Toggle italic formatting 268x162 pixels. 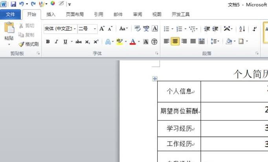coord(57,42)
